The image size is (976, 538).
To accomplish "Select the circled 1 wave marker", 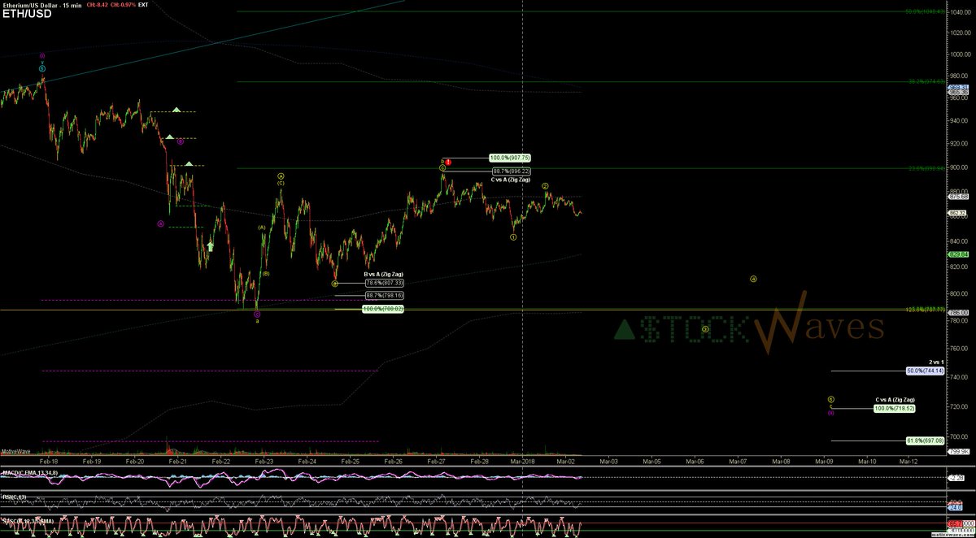I will point(513,237).
